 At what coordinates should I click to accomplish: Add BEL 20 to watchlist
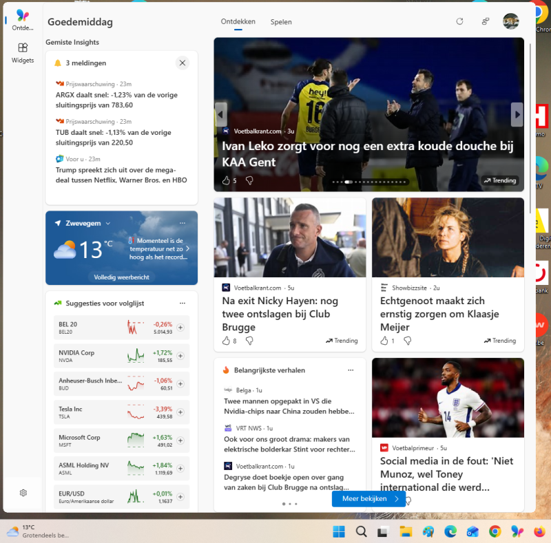pos(180,328)
